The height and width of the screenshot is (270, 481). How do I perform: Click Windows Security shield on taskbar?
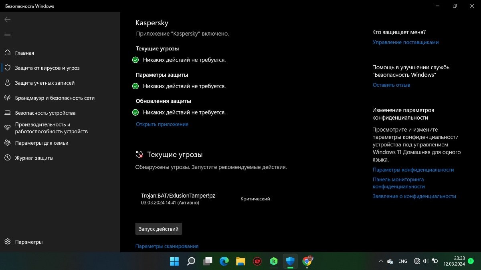[x=290, y=261]
